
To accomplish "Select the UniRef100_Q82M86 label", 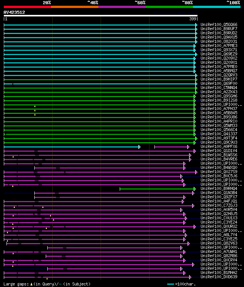I will [219, 256].
